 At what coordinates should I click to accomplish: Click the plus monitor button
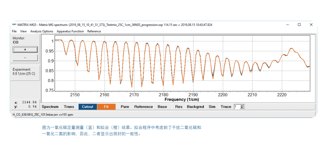[25, 49]
